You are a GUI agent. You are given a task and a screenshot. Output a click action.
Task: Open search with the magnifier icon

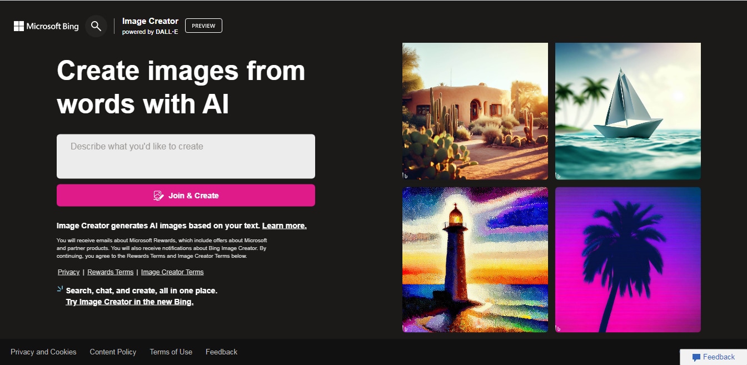[x=96, y=26]
